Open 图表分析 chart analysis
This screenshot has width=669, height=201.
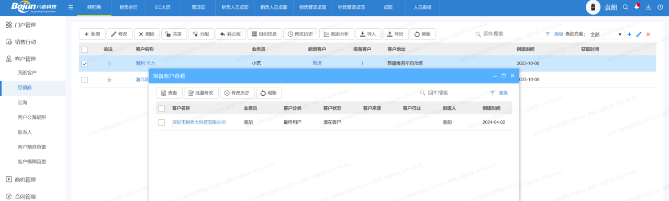pos(337,34)
